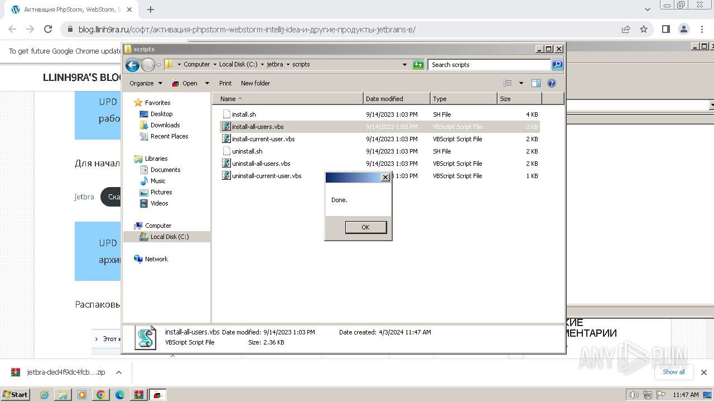Open recent pages dropdown beside Forward
The image size is (714, 402).
(x=158, y=65)
